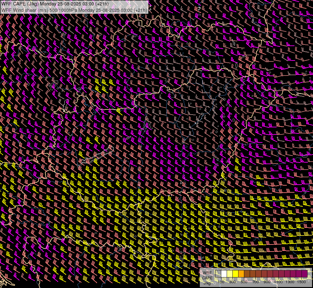The height and width of the screenshot is (288, 313).
Task: Click the J/kg unit label in legend
Action: (x=207, y=283)
